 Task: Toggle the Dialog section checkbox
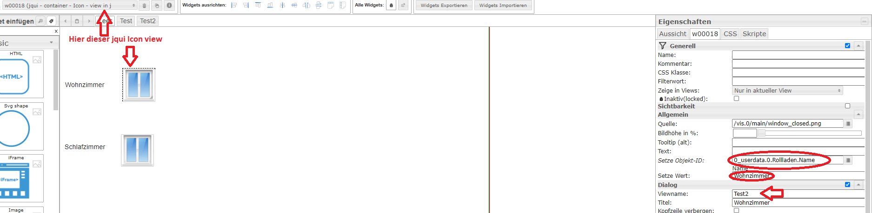tap(847, 185)
